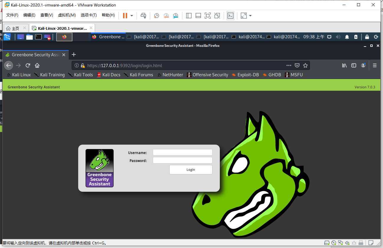Open the MSFU bookmark

pos(294,75)
